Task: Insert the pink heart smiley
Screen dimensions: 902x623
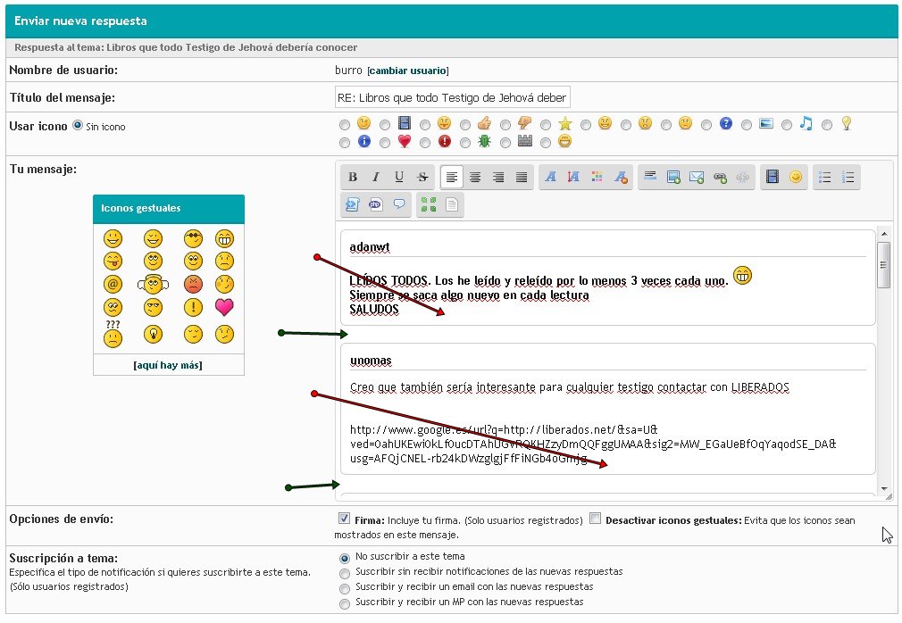Action: pos(224,308)
